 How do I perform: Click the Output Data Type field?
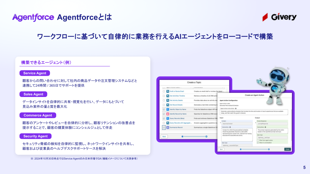(272, 138)
